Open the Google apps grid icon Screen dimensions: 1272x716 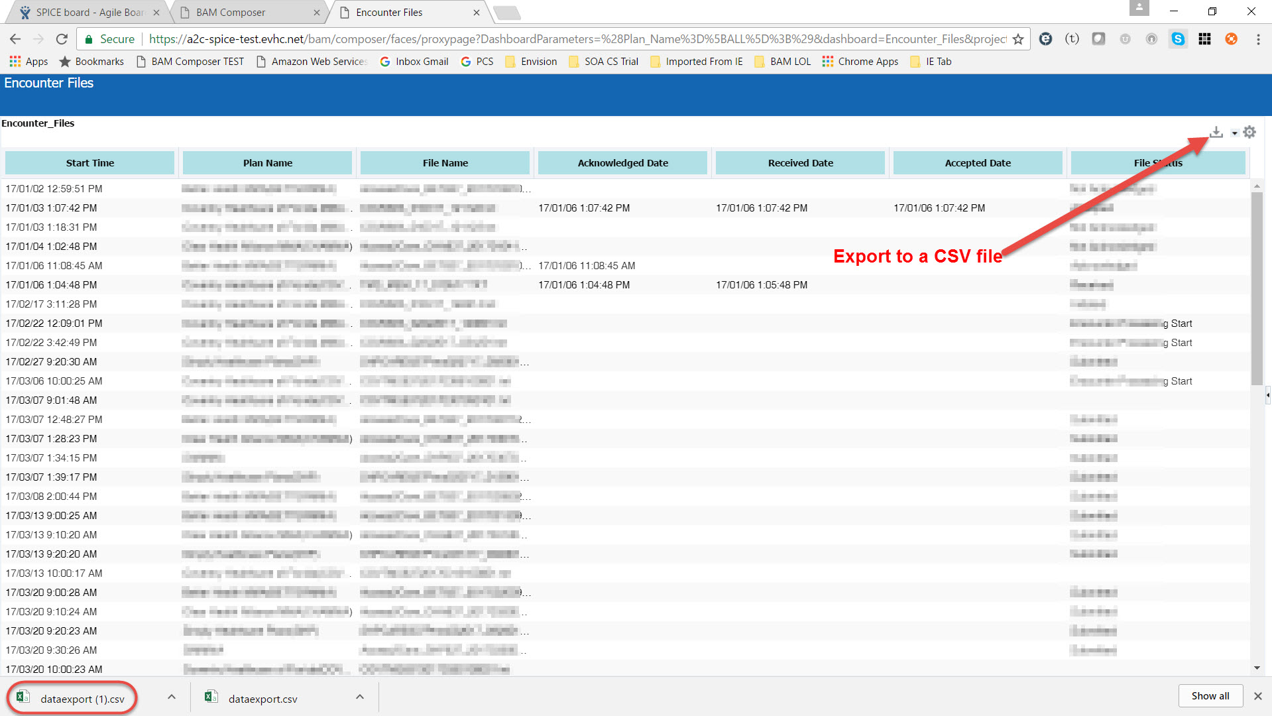pos(1204,39)
